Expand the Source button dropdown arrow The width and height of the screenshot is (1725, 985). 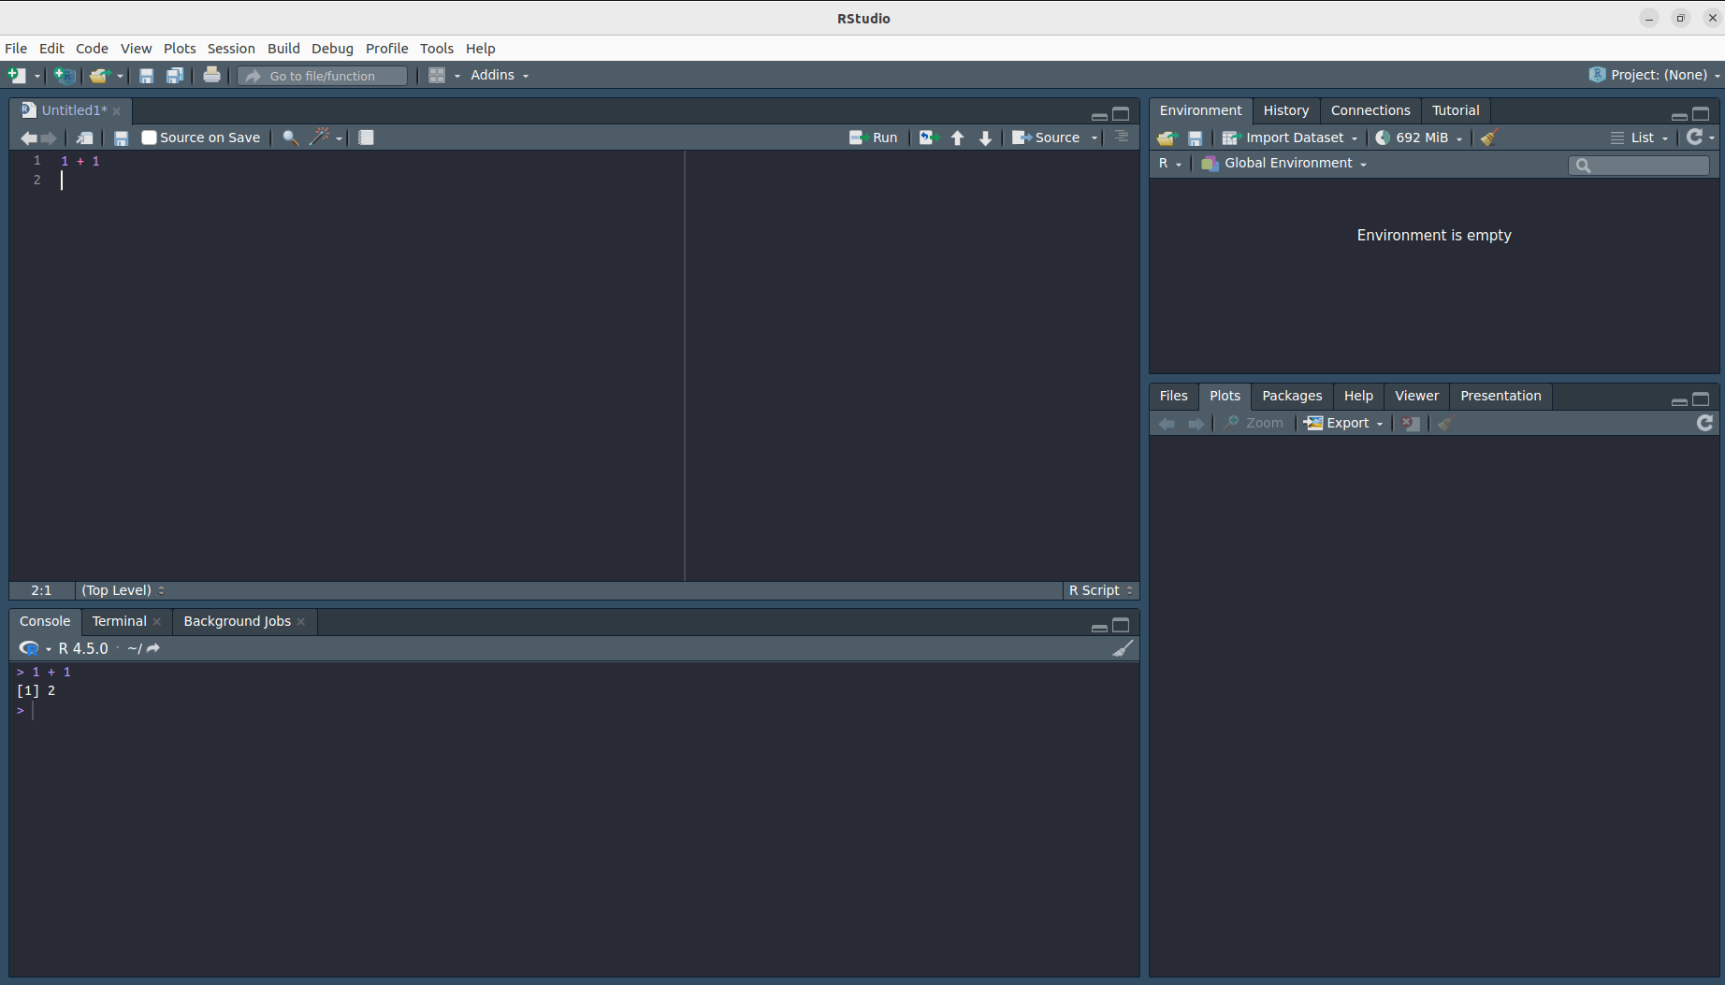point(1094,138)
